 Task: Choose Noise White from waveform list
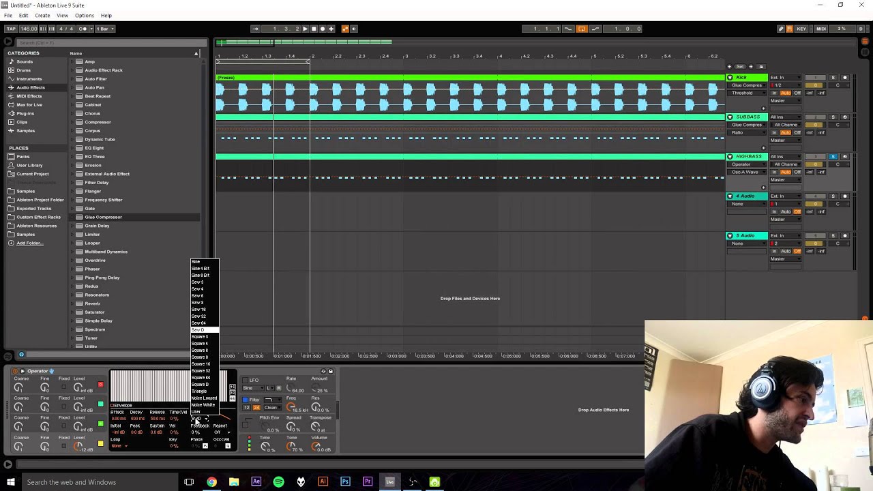pos(204,405)
